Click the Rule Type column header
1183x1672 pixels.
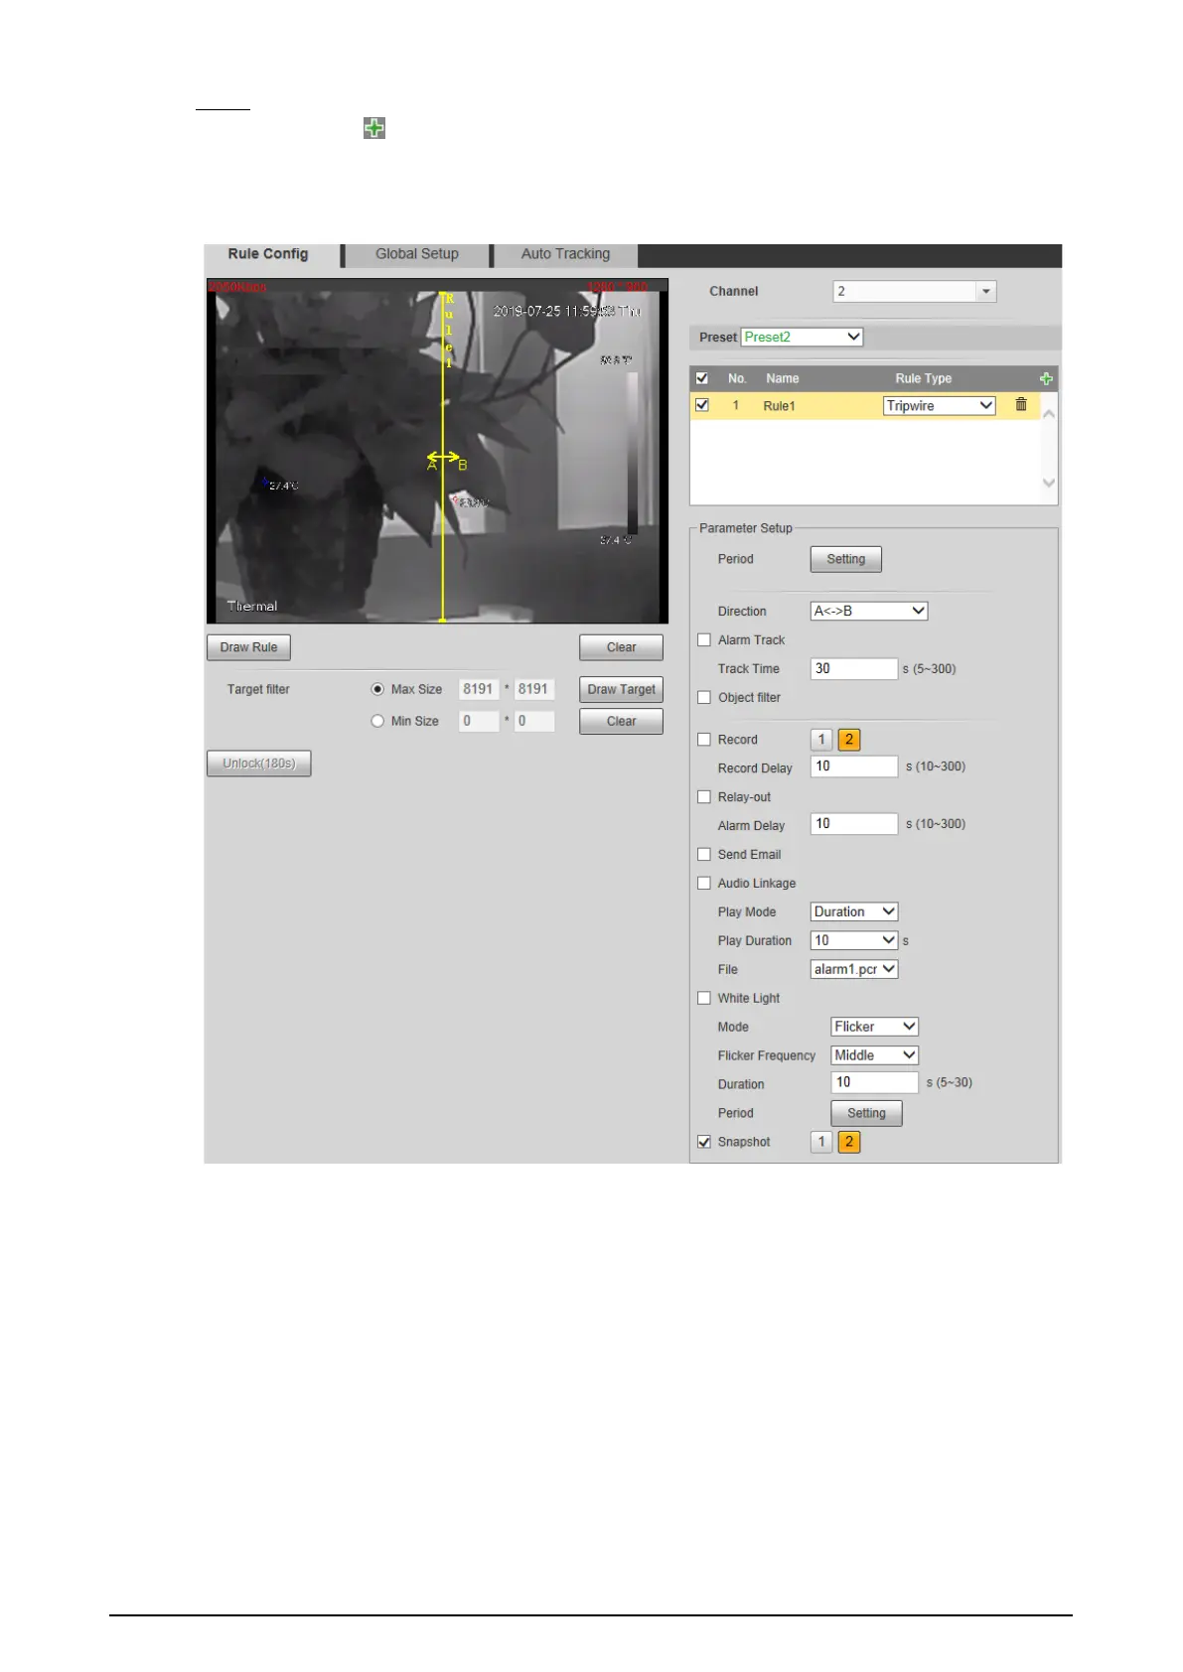(x=924, y=378)
